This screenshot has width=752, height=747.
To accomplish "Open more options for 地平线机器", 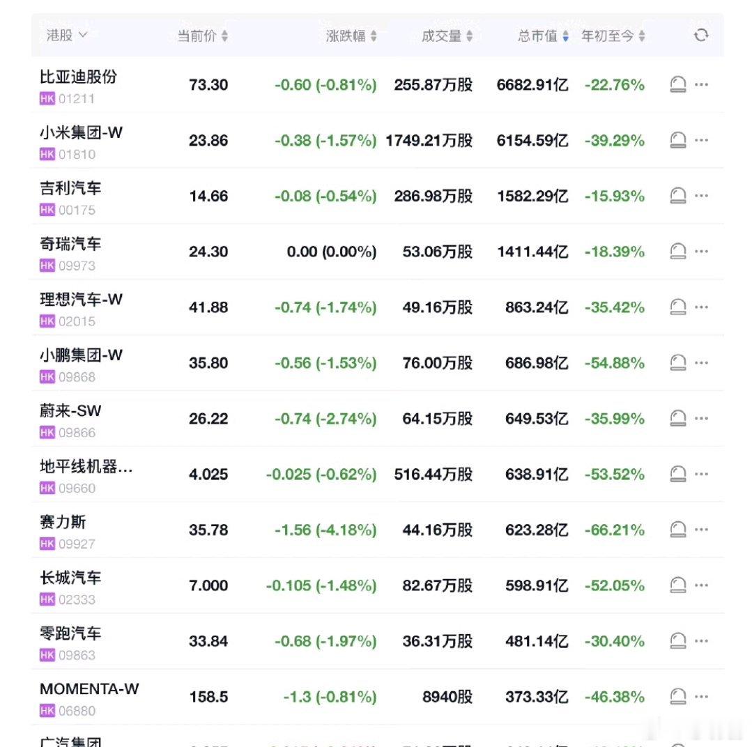I will [701, 474].
